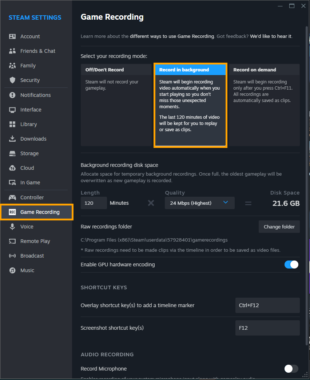Click the Background recording disk space label
310x380 pixels.
(119, 165)
